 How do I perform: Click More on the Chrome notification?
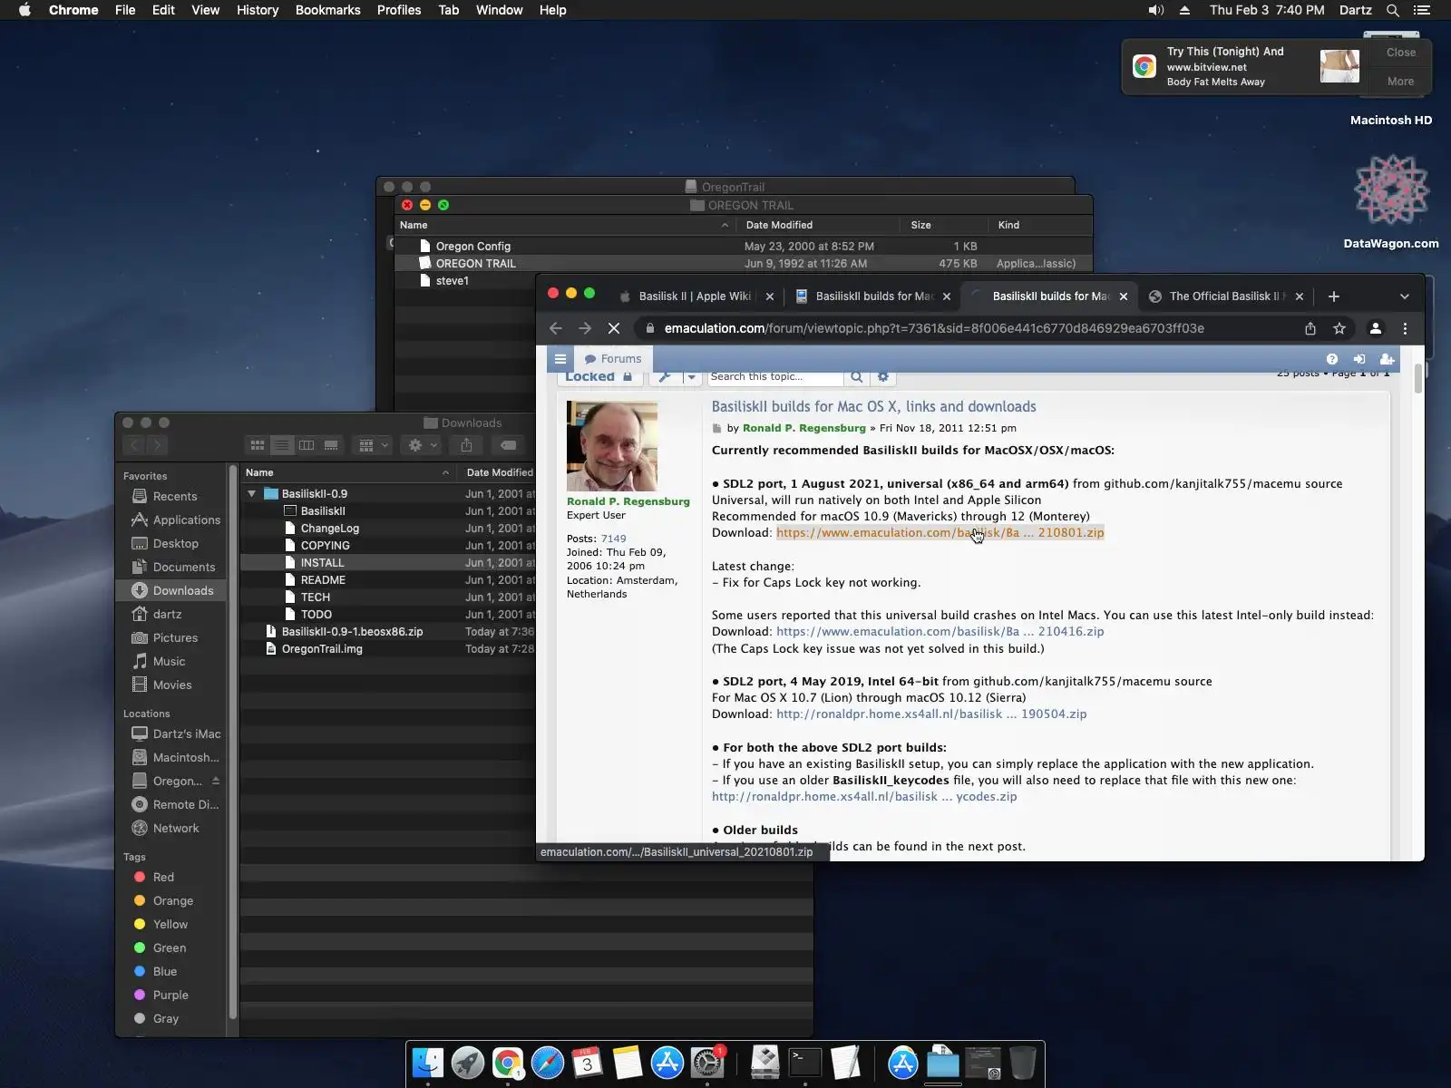[1401, 82]
